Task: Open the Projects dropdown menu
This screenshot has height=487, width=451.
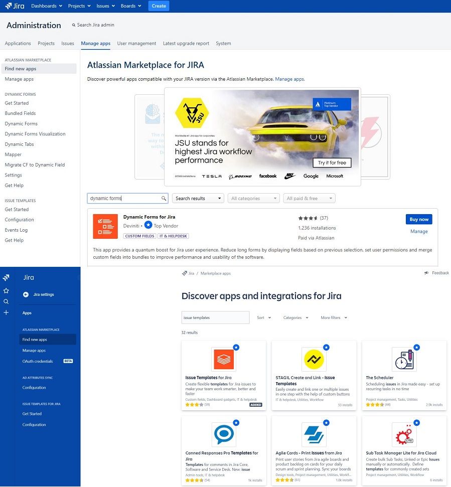Action: [79, 6]
